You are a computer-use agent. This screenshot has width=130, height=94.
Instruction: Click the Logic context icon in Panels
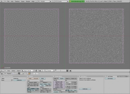tap(13, 73)
